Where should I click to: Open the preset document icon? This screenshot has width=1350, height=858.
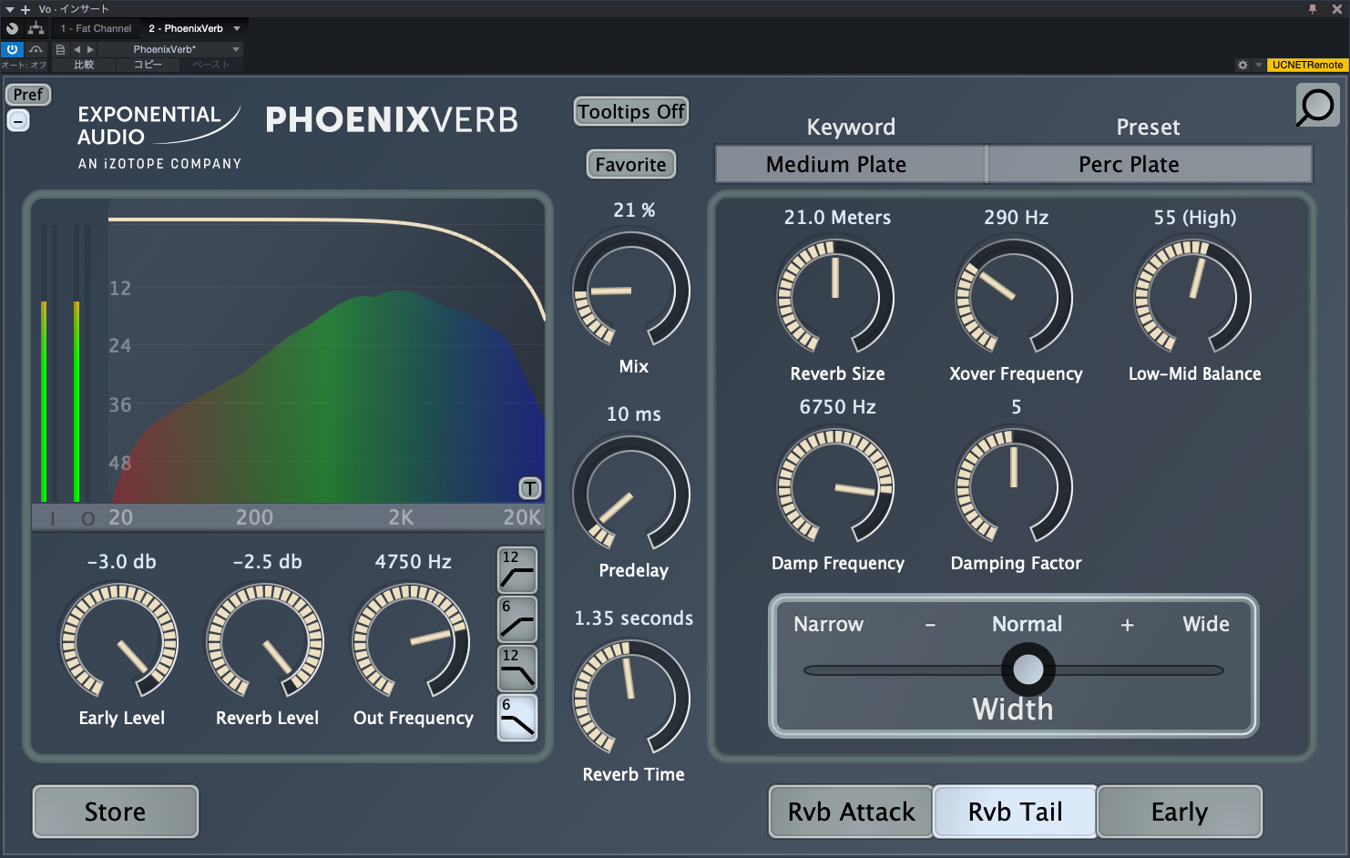(x=60, y=49)
